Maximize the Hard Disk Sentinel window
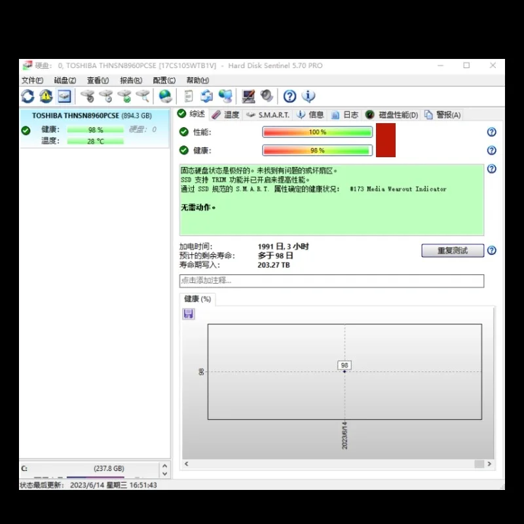Image resolution: width=524 pixels, height=524 pixels. [x=466, y=65]
